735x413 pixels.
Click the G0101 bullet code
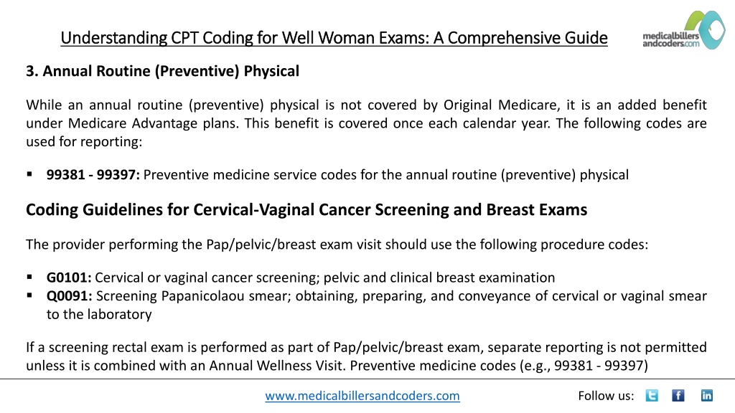(69, 277)
